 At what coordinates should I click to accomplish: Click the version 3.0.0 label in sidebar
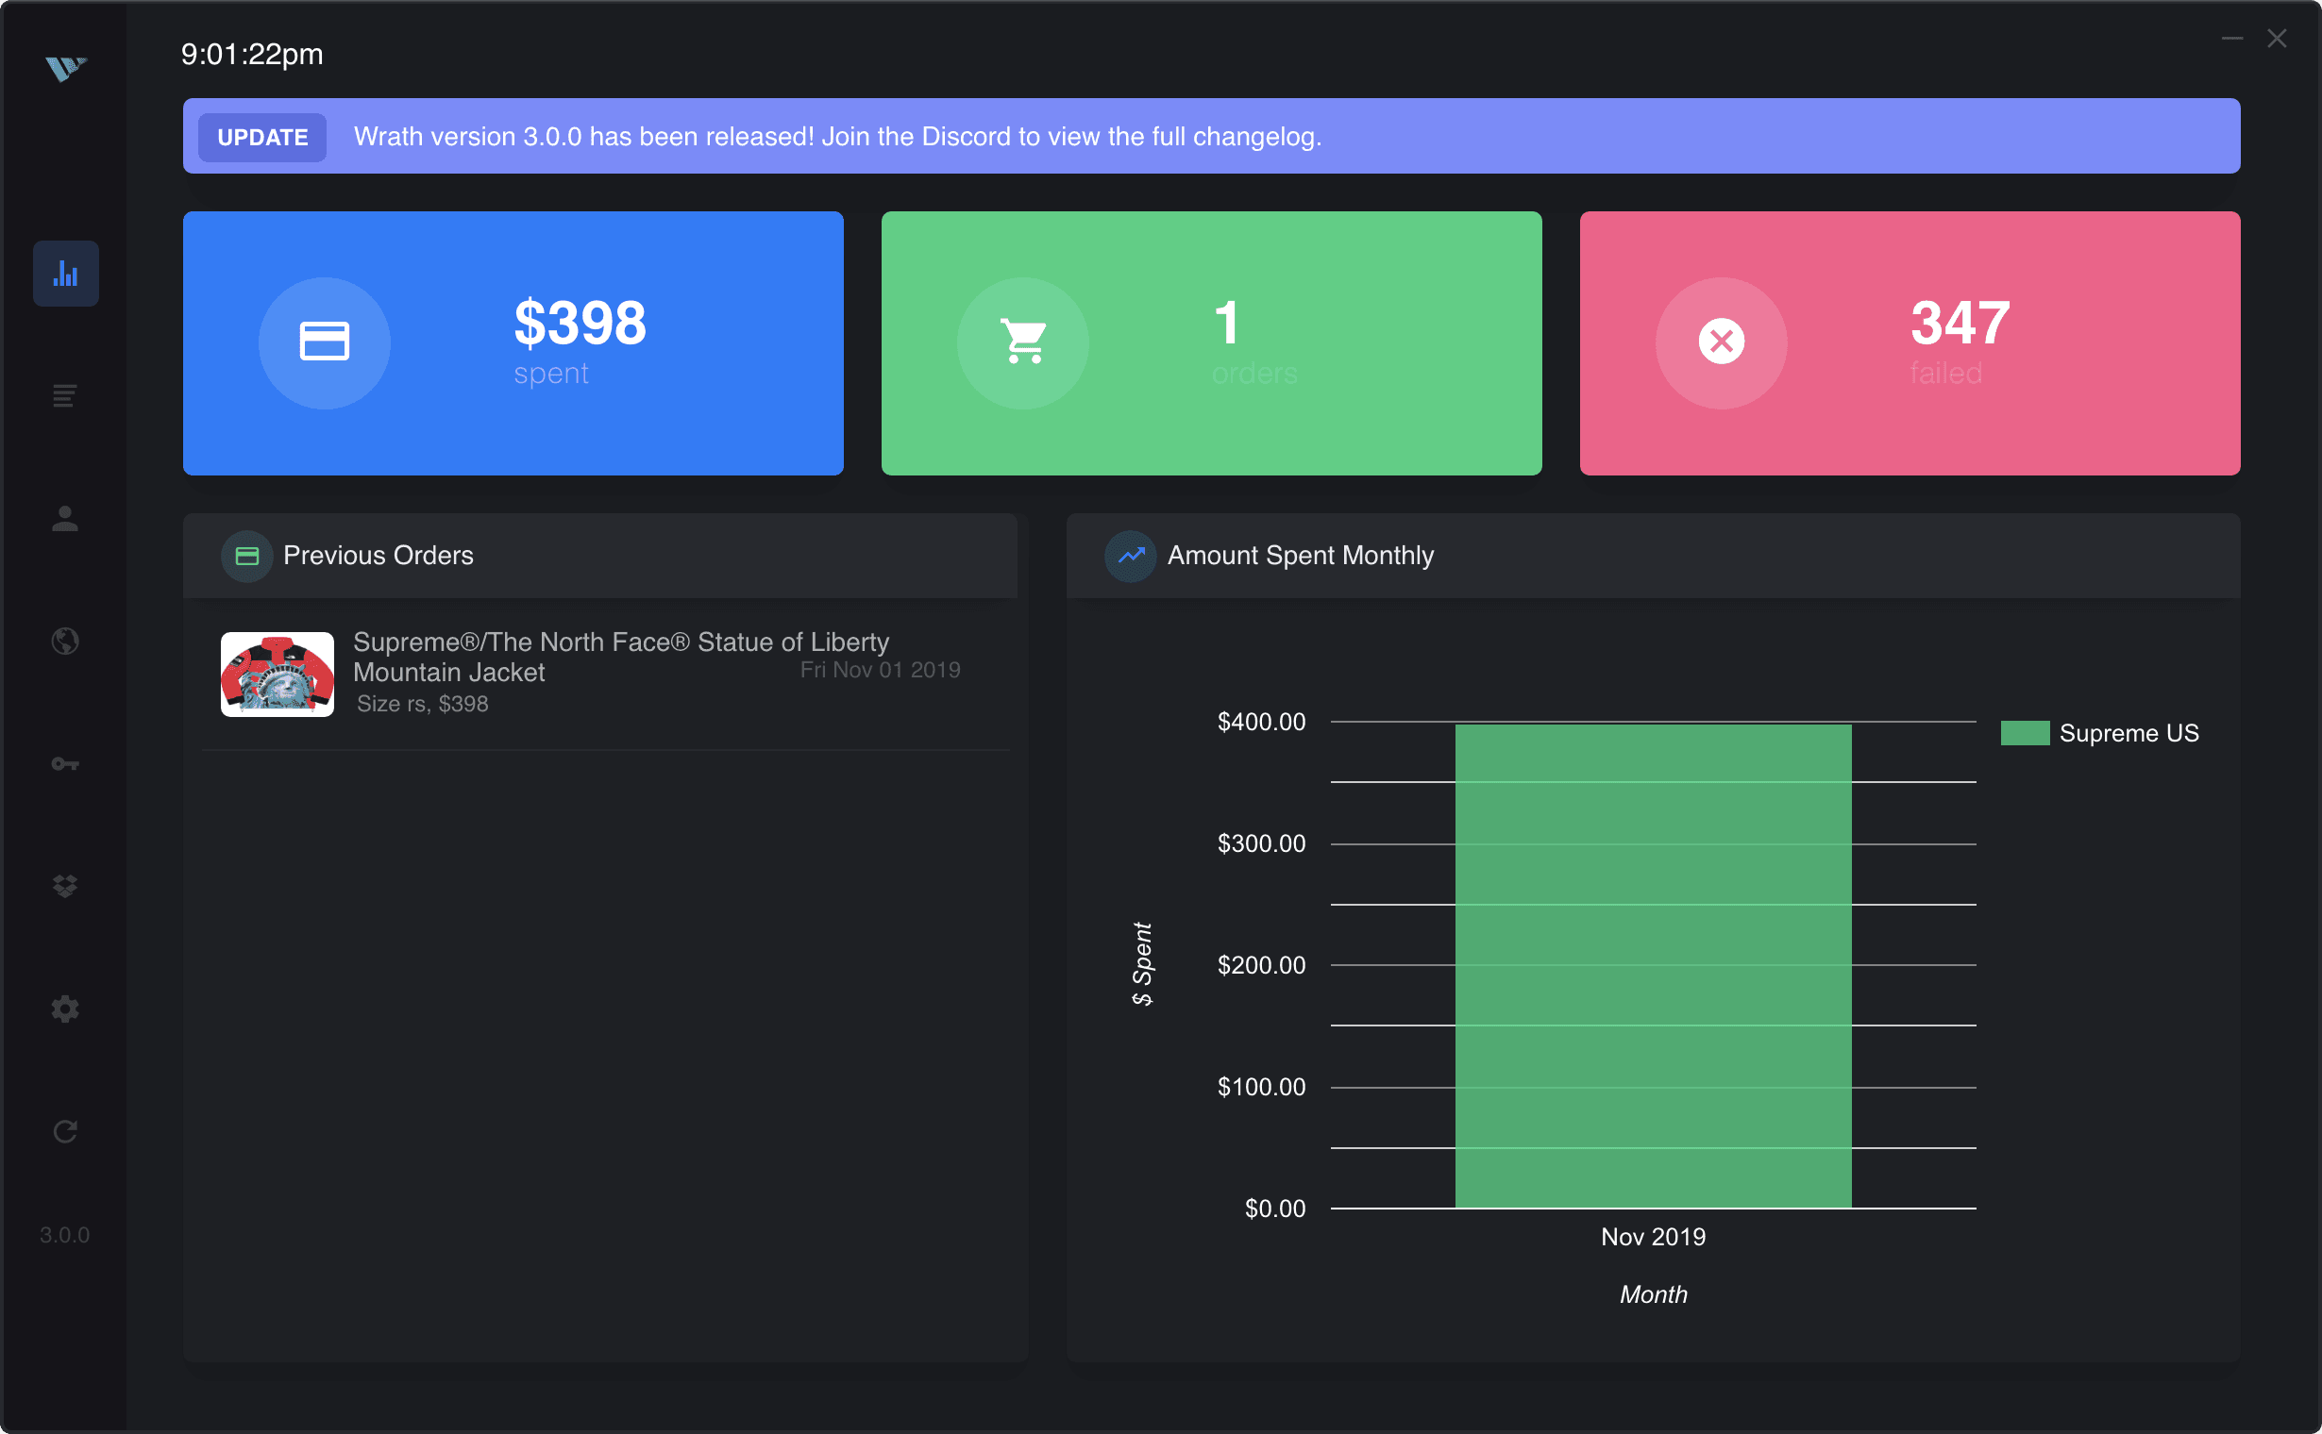64,1235
